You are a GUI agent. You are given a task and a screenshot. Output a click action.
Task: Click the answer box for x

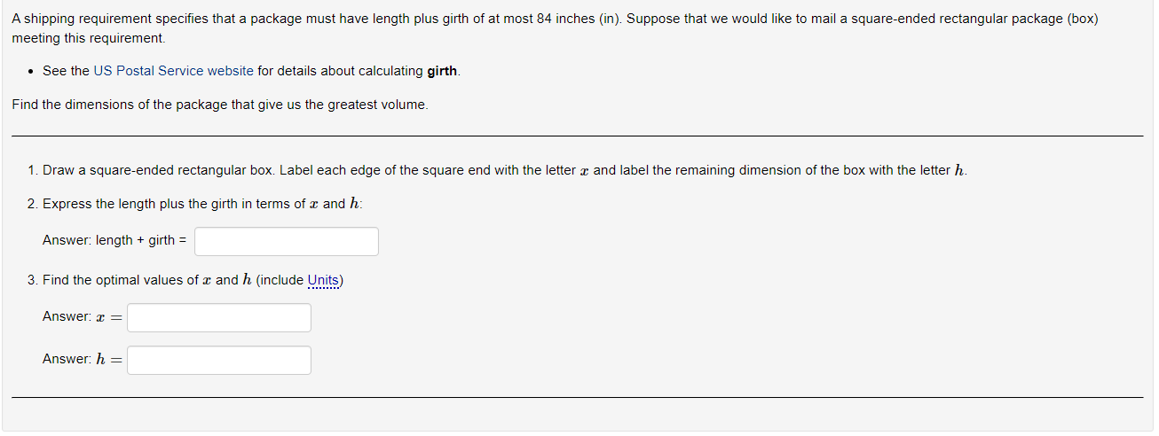point(219,317)
